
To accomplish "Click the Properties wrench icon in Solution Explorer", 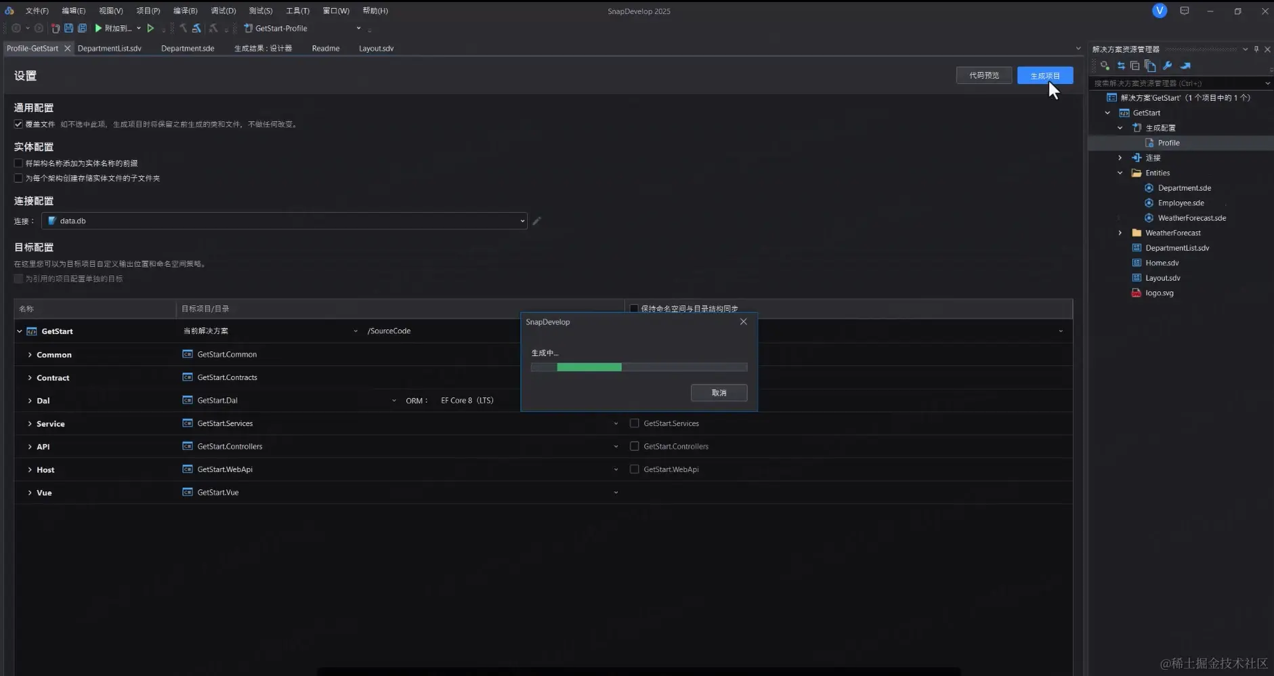I will tap(1167, 65).
